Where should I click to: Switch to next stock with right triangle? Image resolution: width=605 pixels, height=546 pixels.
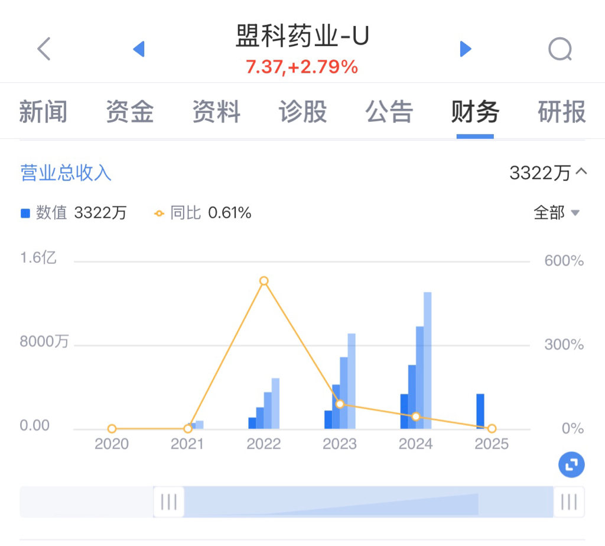click(466, 49)
